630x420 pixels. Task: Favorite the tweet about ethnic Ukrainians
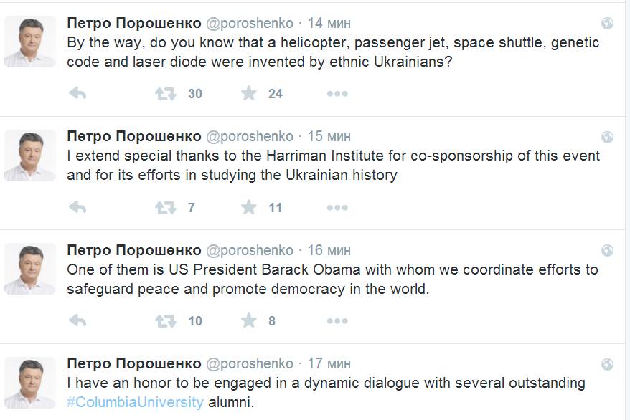tap(249, 94)
